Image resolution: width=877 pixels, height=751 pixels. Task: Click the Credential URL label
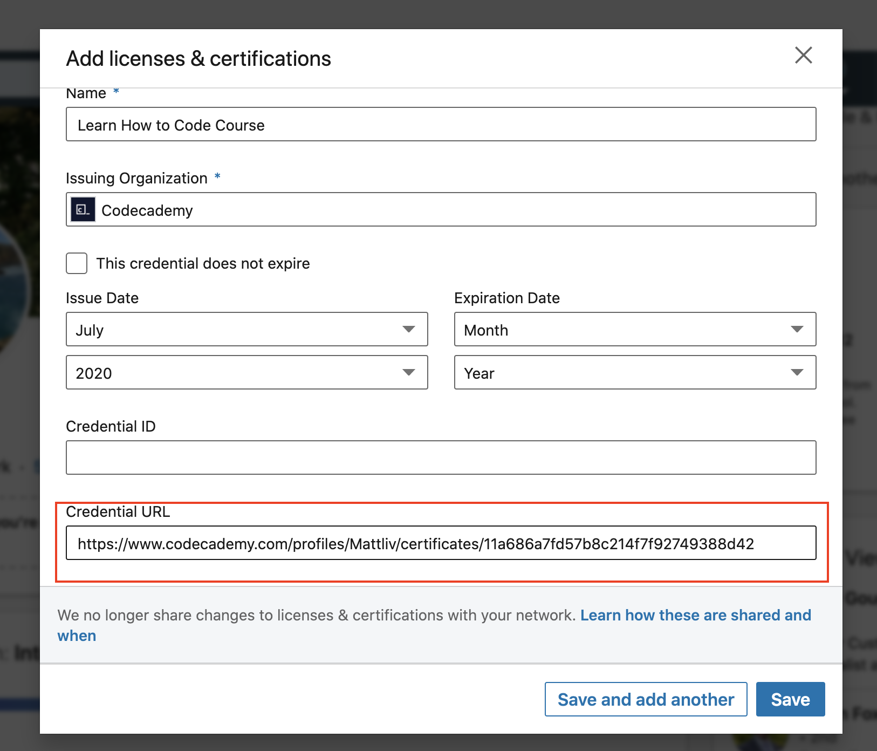pos(118,512)
